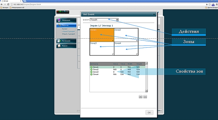Image resolution: width=218 pixels, height=120 pixels.
Task: Close the Set Event dialog
Action: click(154, 14)
